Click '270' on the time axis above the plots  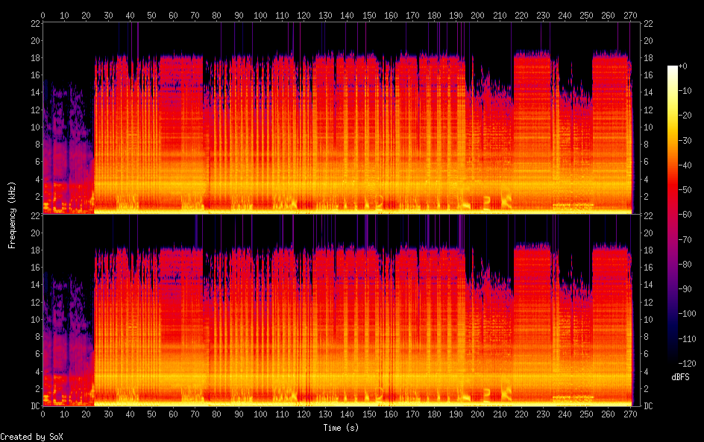(x=630, y=15)
